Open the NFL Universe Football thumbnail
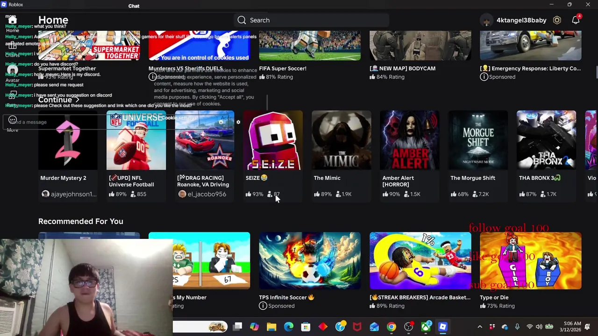Screen dimensions: 598x336 [x=136, y=140]
